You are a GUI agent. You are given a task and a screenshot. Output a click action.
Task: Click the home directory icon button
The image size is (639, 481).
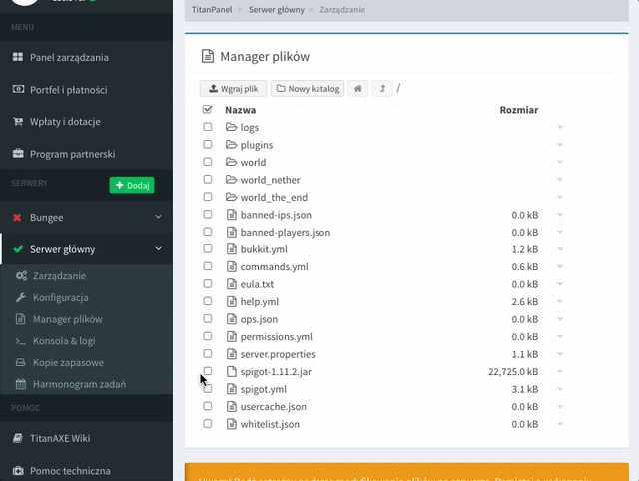coord(358,89)
